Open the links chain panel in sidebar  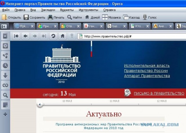click(x=5, y=85)
